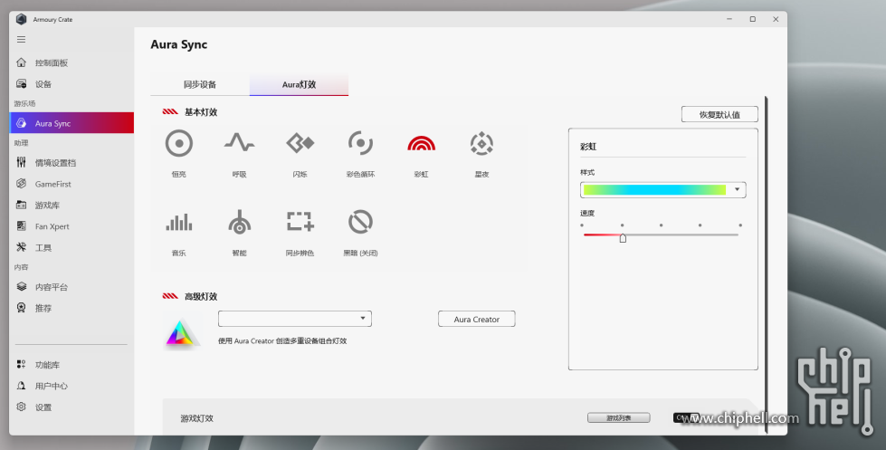Switch to the 同步设备 tab
The height and width of the screenshot is (450, 886).
pos(200,84)
